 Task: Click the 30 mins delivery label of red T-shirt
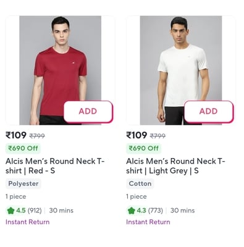[61, 211]
